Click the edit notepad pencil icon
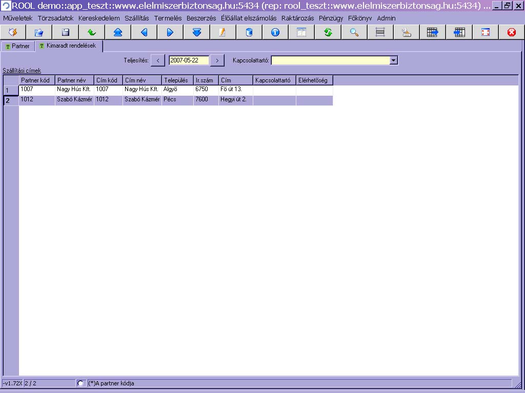 (x=223, y=32)
